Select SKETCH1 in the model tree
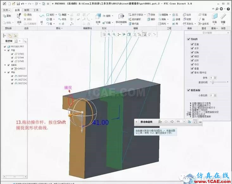Viewport: 232px width, 184px height. 21,76
